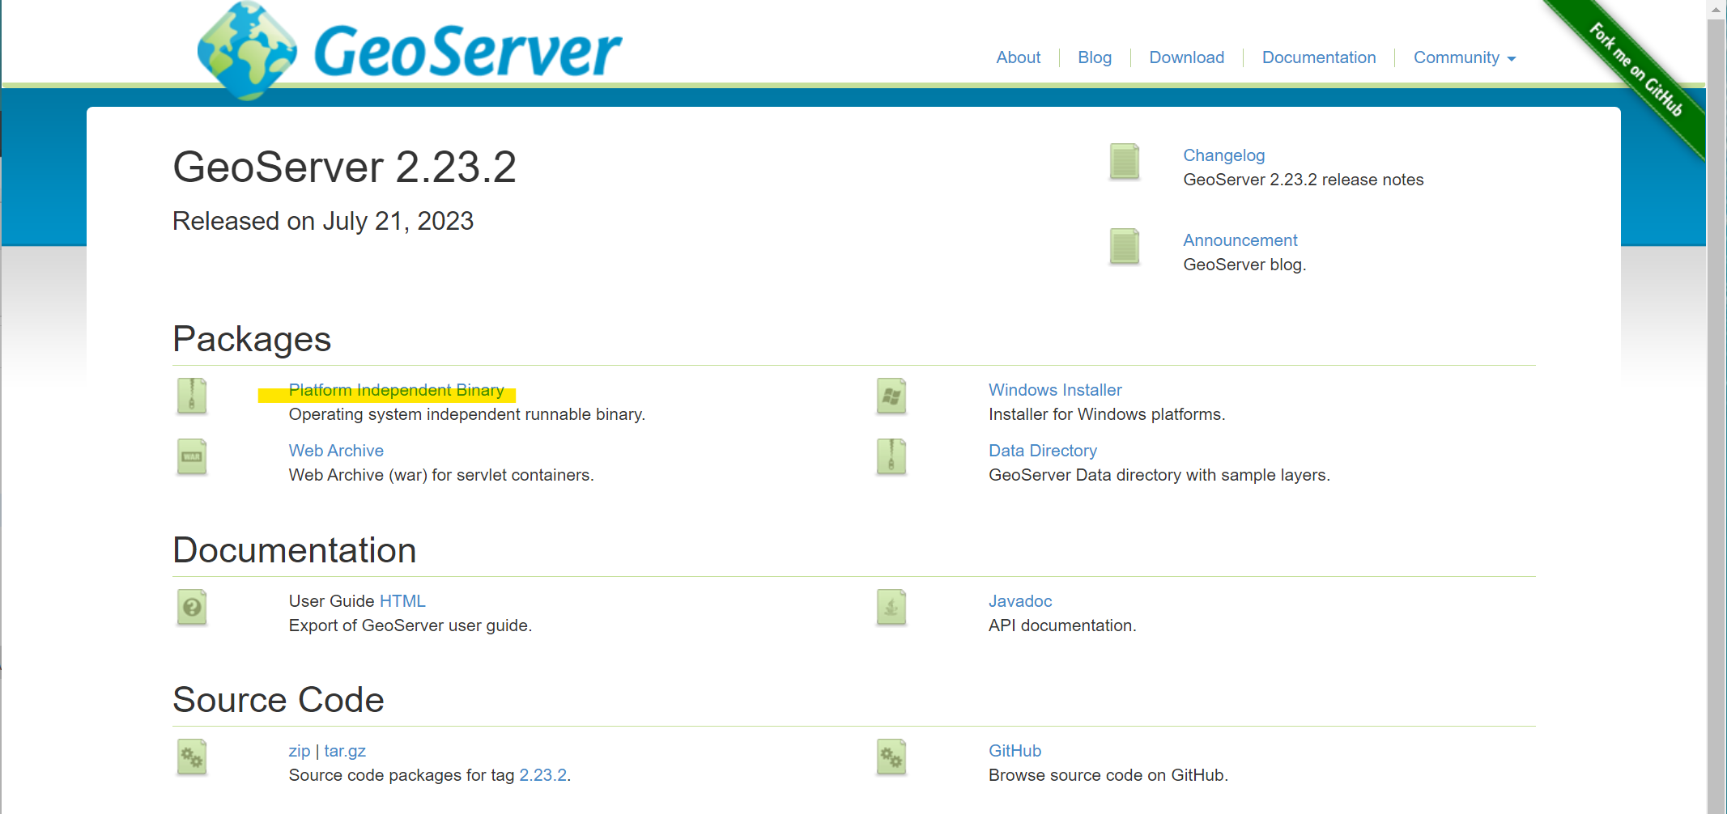1727x814 pixels.
Task: Click 'GeoServer Data directory with sample layers.' text
Action: [x=1159, y=475]
